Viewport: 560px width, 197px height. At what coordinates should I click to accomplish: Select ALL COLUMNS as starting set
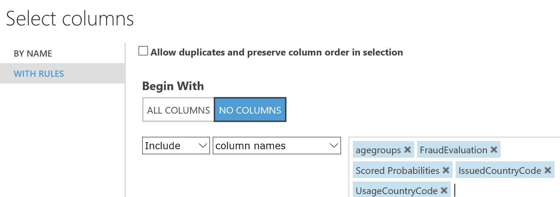[178, 110]
